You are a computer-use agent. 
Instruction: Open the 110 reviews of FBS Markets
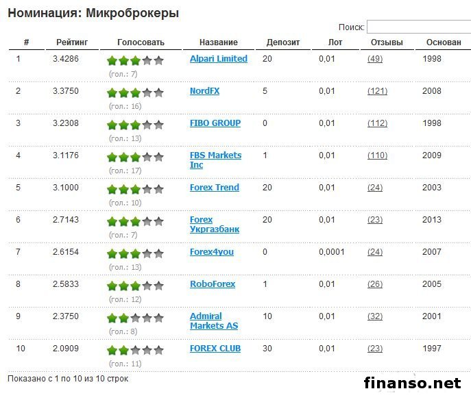(x=377, y=155)
